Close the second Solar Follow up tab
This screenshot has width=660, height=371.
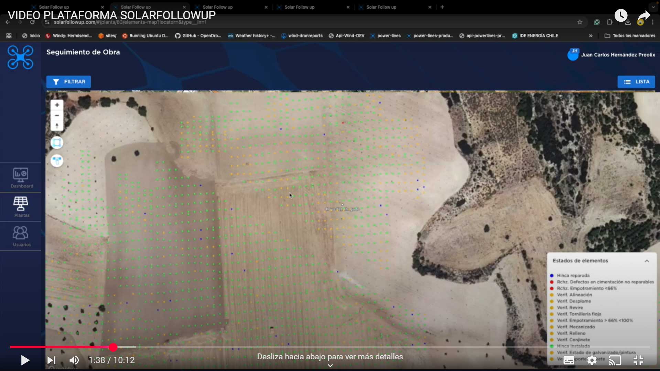tap(184, 7)
